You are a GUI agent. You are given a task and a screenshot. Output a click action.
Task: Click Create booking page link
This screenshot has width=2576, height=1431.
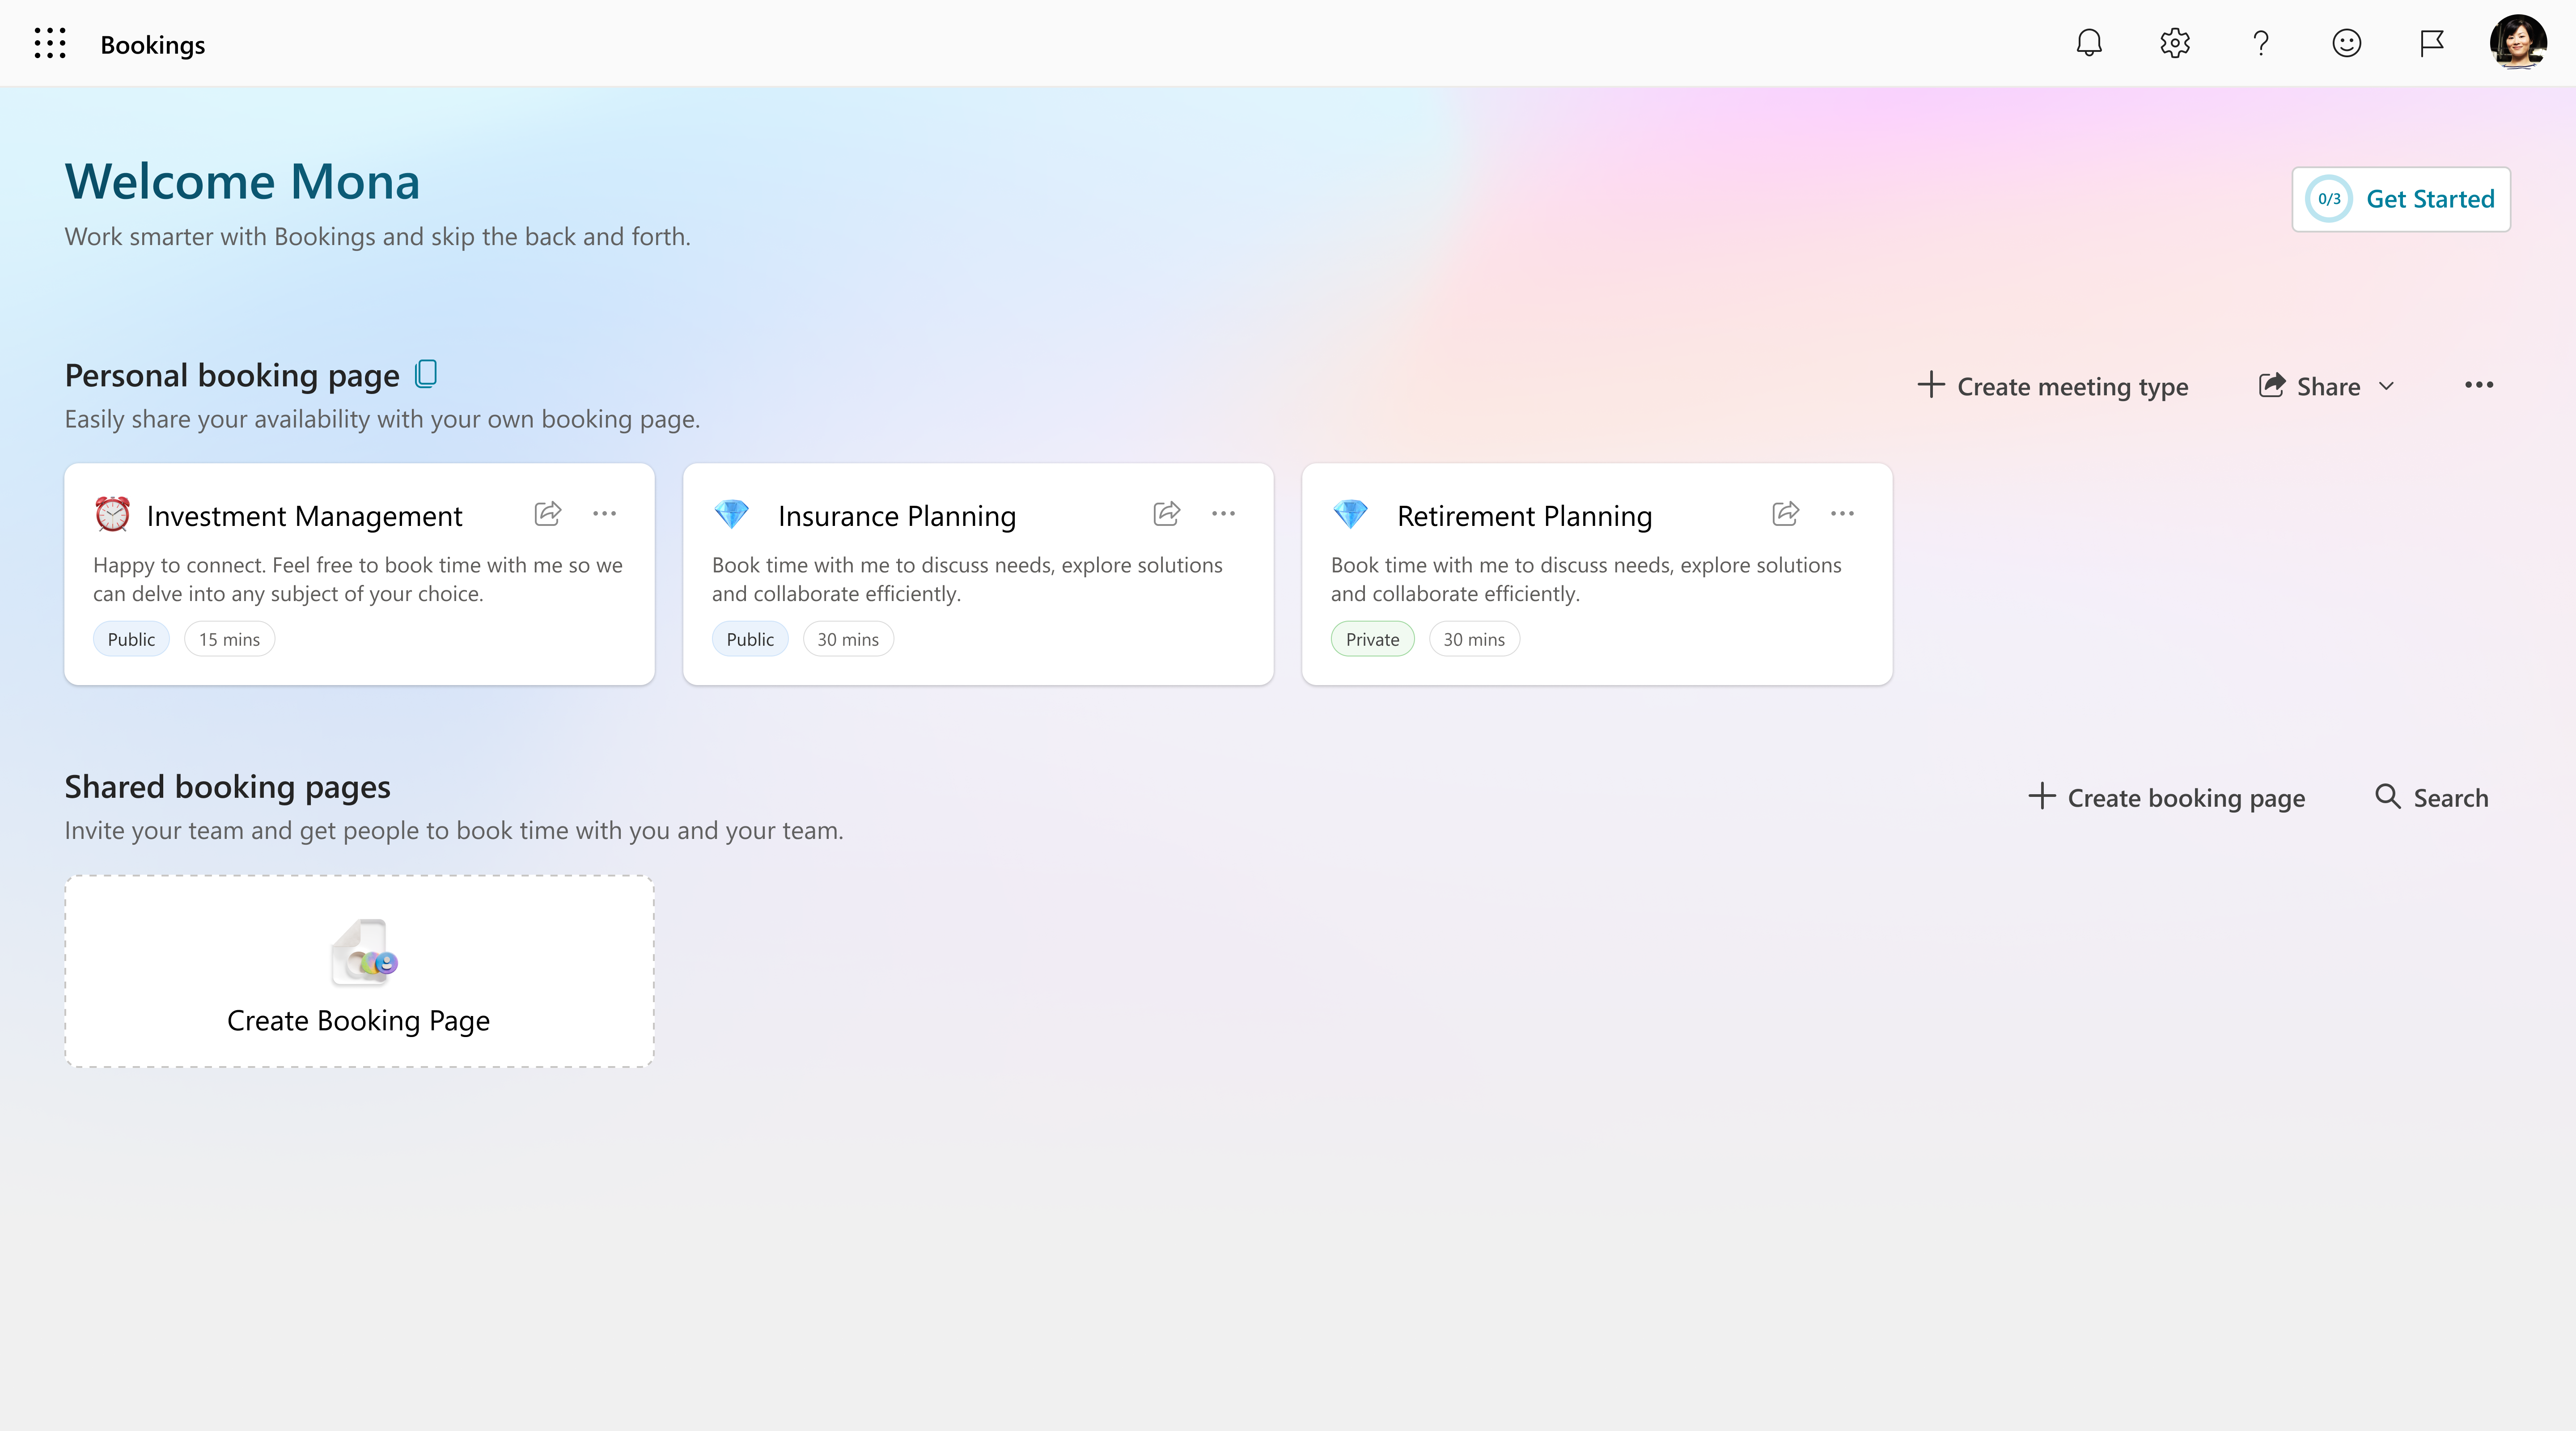[x=2167, y=797]
